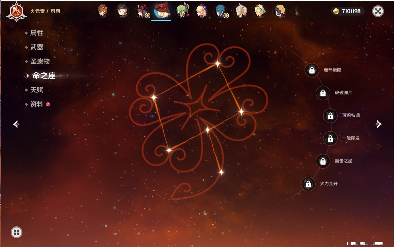Select the pale ponytail character portrait
The height and width of the screenshot is (247, 394).
[x=241, y=11]
